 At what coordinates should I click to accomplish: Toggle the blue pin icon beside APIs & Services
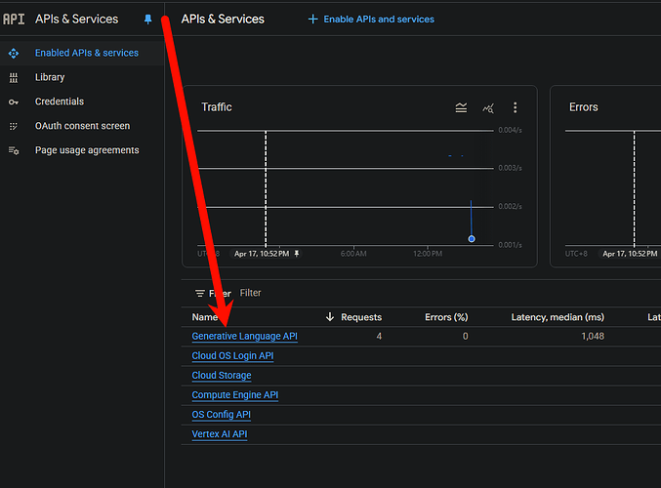(148, 20)
